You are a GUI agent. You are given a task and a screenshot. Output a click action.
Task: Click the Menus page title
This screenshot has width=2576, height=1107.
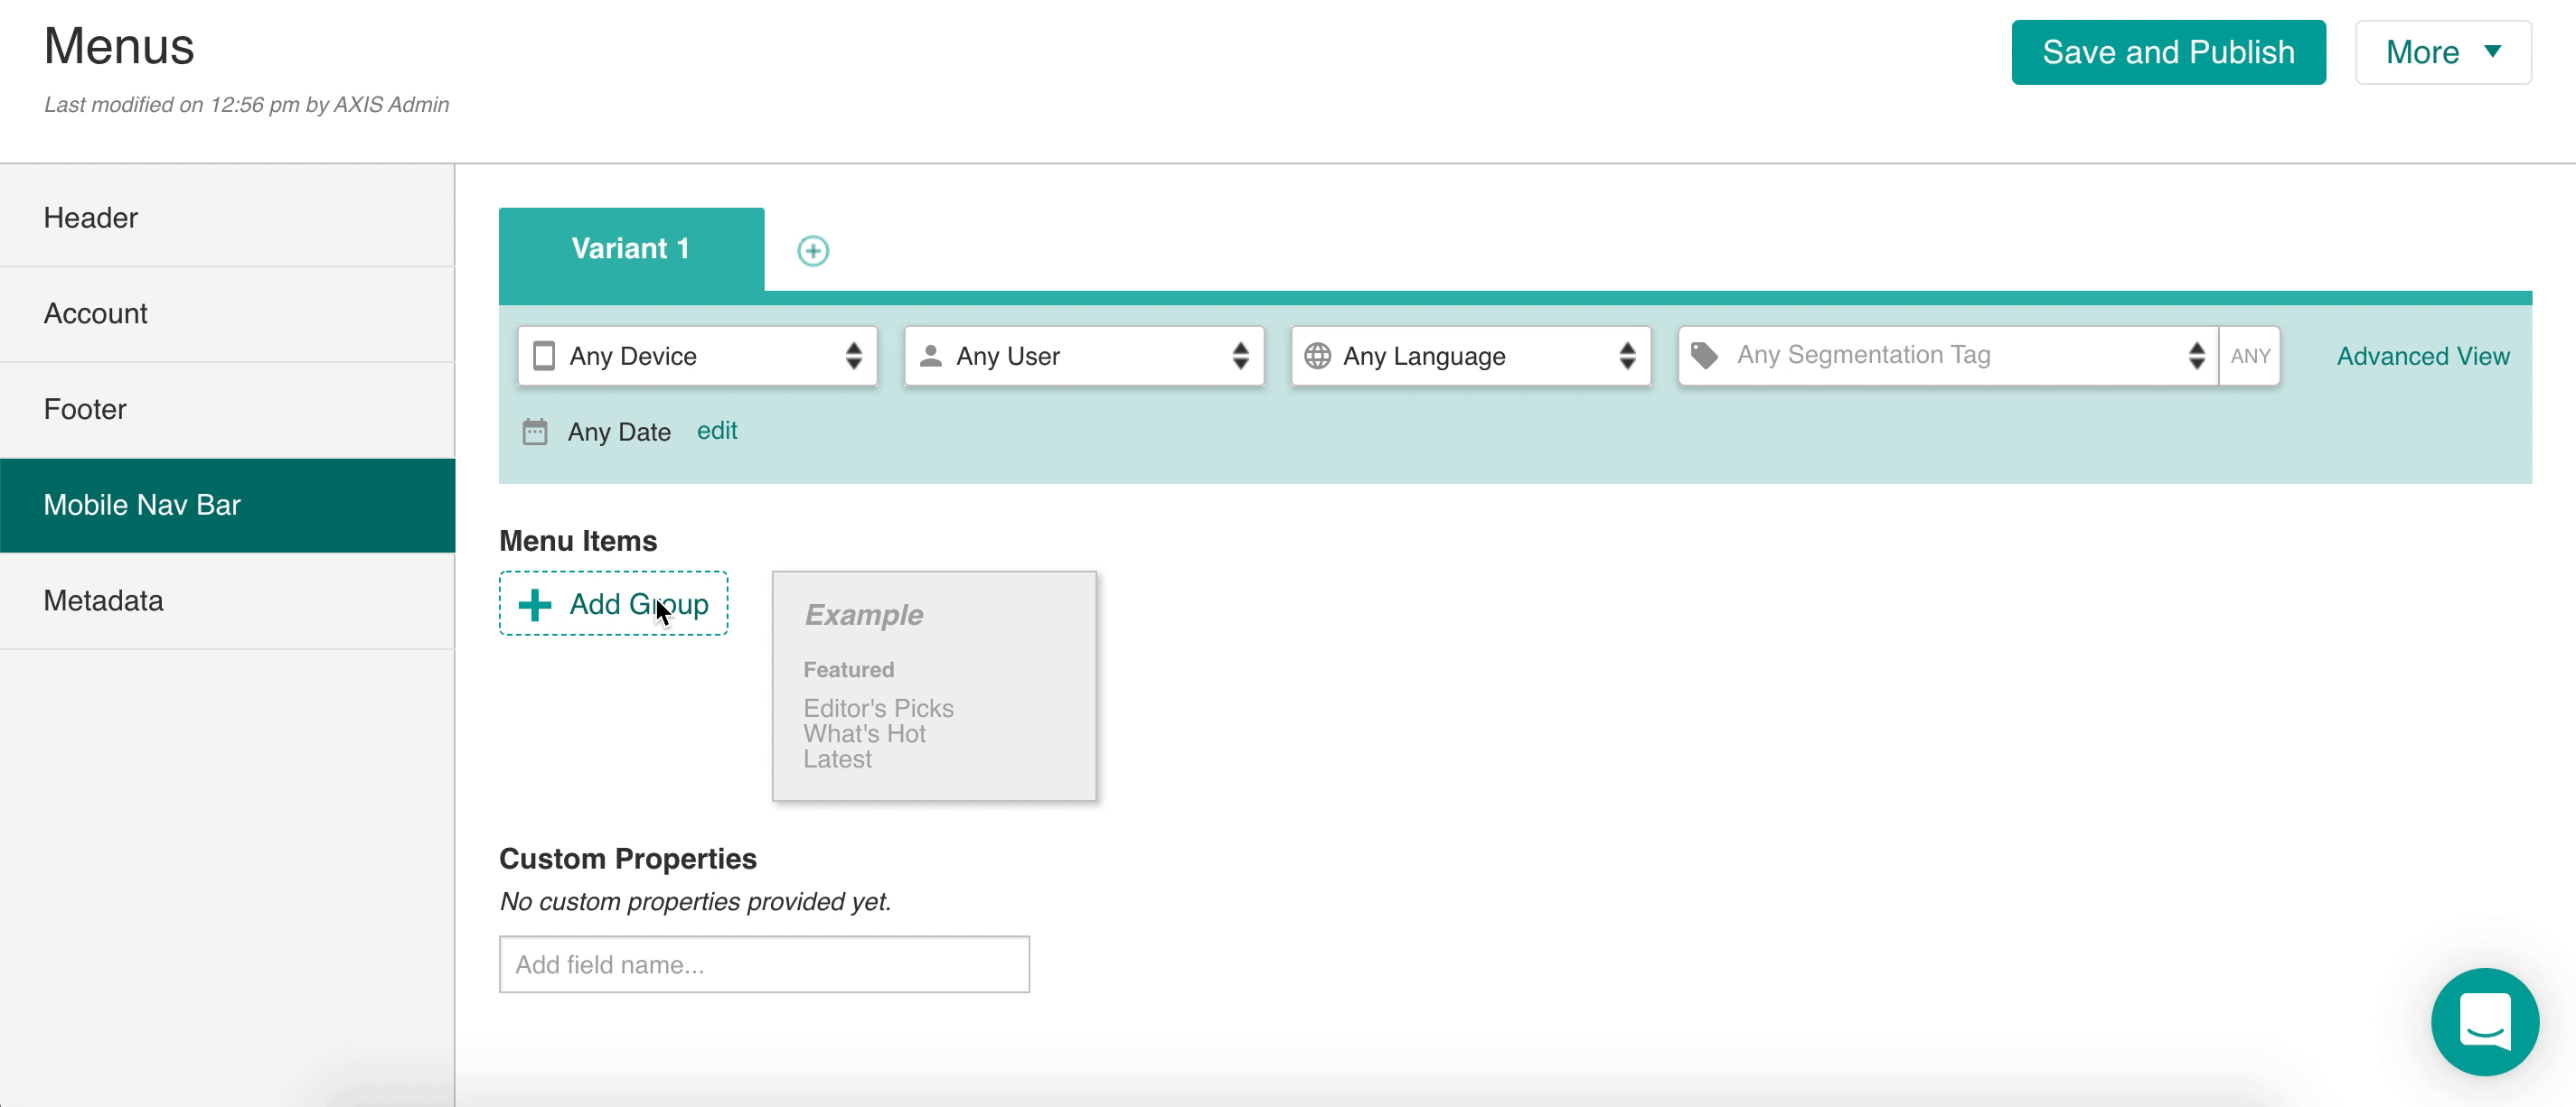click(119, 46)
